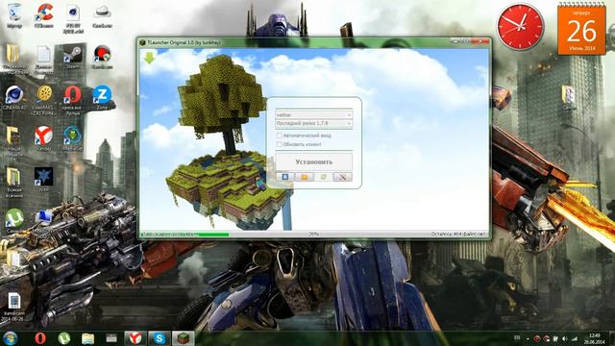Viewport: 615px width, 346px height.
Task: Open uTorrent from the taskbar
Action: tap(64, 338)
